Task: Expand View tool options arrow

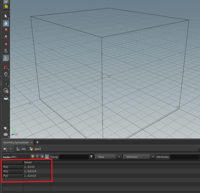Action: [x=9, y=86]
